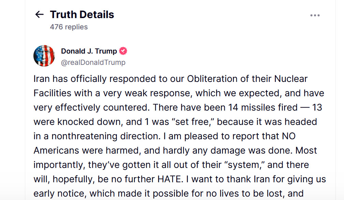Open the flag-painted profile avatar

[x=44, y=56]
